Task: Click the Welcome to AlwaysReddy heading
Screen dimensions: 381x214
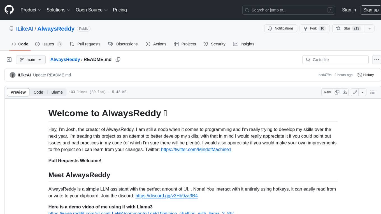Action: pyautogui.click(x=108, y=113)
